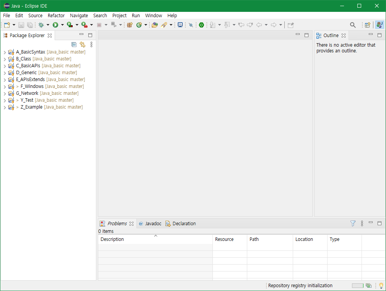386x291 pixels.
Task: Click the Open Perspective icon
Action: pyautogui.click(x=368, y=25)
